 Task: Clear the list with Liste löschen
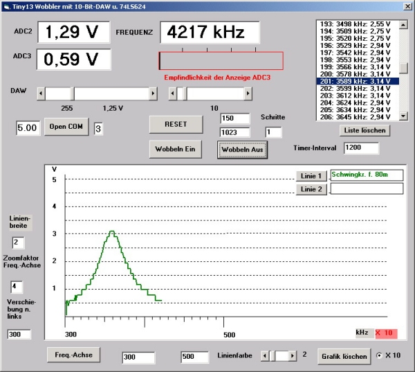(365, 130)
